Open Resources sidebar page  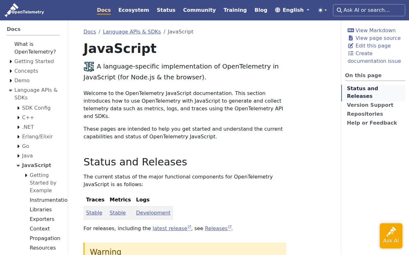42,248
